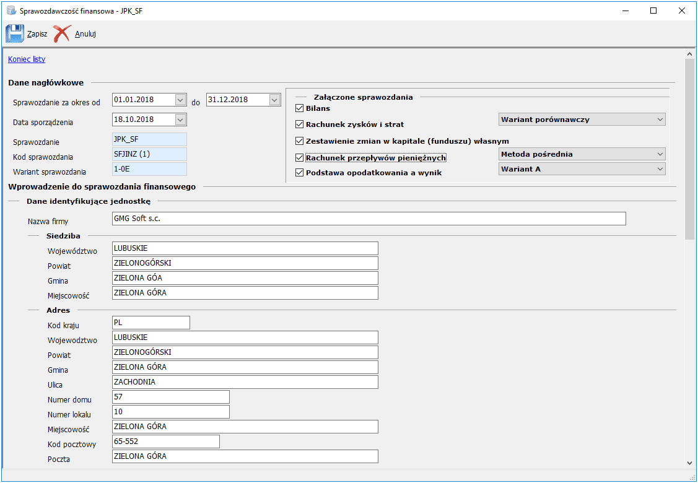The height and width of the screenshot is (483, 698).
Task: Click the red X Anuluj icon
Action: point(63,34)
